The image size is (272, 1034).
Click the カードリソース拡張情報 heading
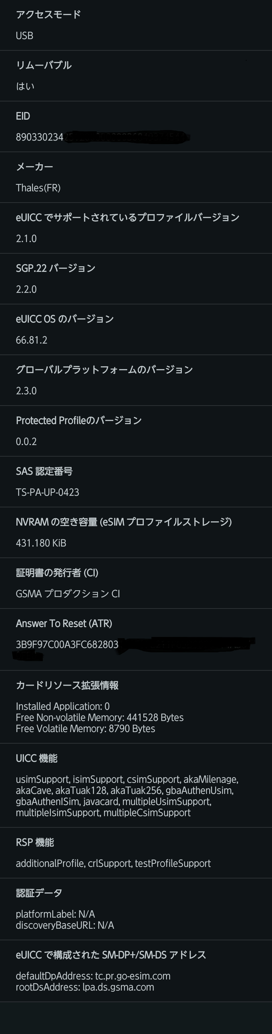[x=67, y=685]
